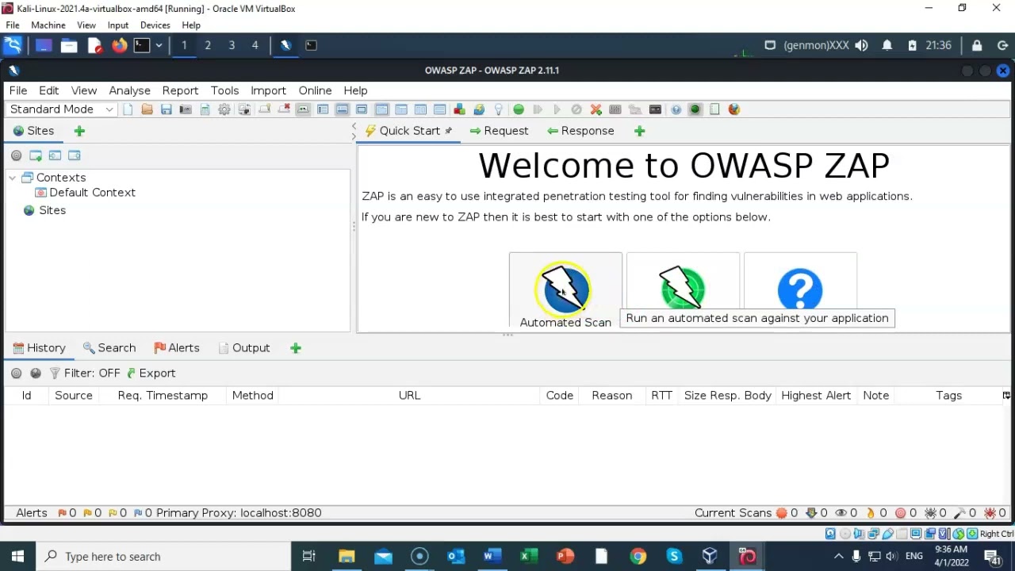This screenshot has width=1015, height=571.
Task: Click the Export button in History
Action: coord(151,374)
